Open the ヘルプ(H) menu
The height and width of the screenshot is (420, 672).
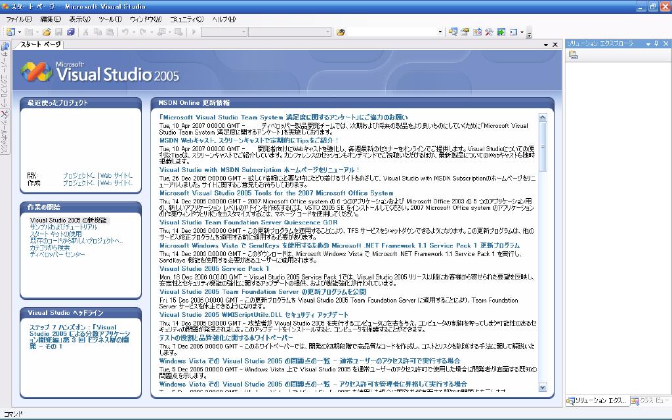click(x=224, y=19)
